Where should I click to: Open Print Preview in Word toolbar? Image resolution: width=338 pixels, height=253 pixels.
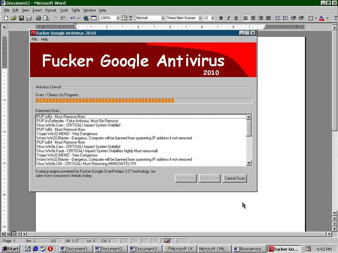[46, 18]
